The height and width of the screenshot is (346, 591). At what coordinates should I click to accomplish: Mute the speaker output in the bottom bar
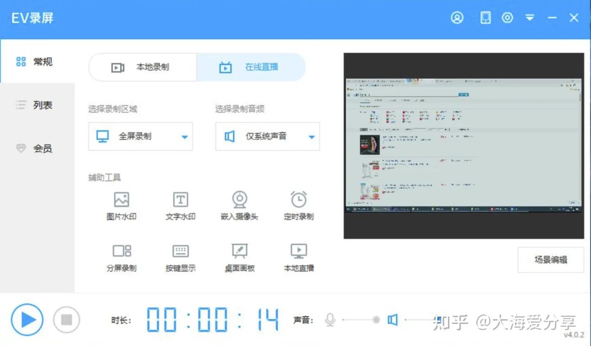pyautogui.click(x=392, y=320)
